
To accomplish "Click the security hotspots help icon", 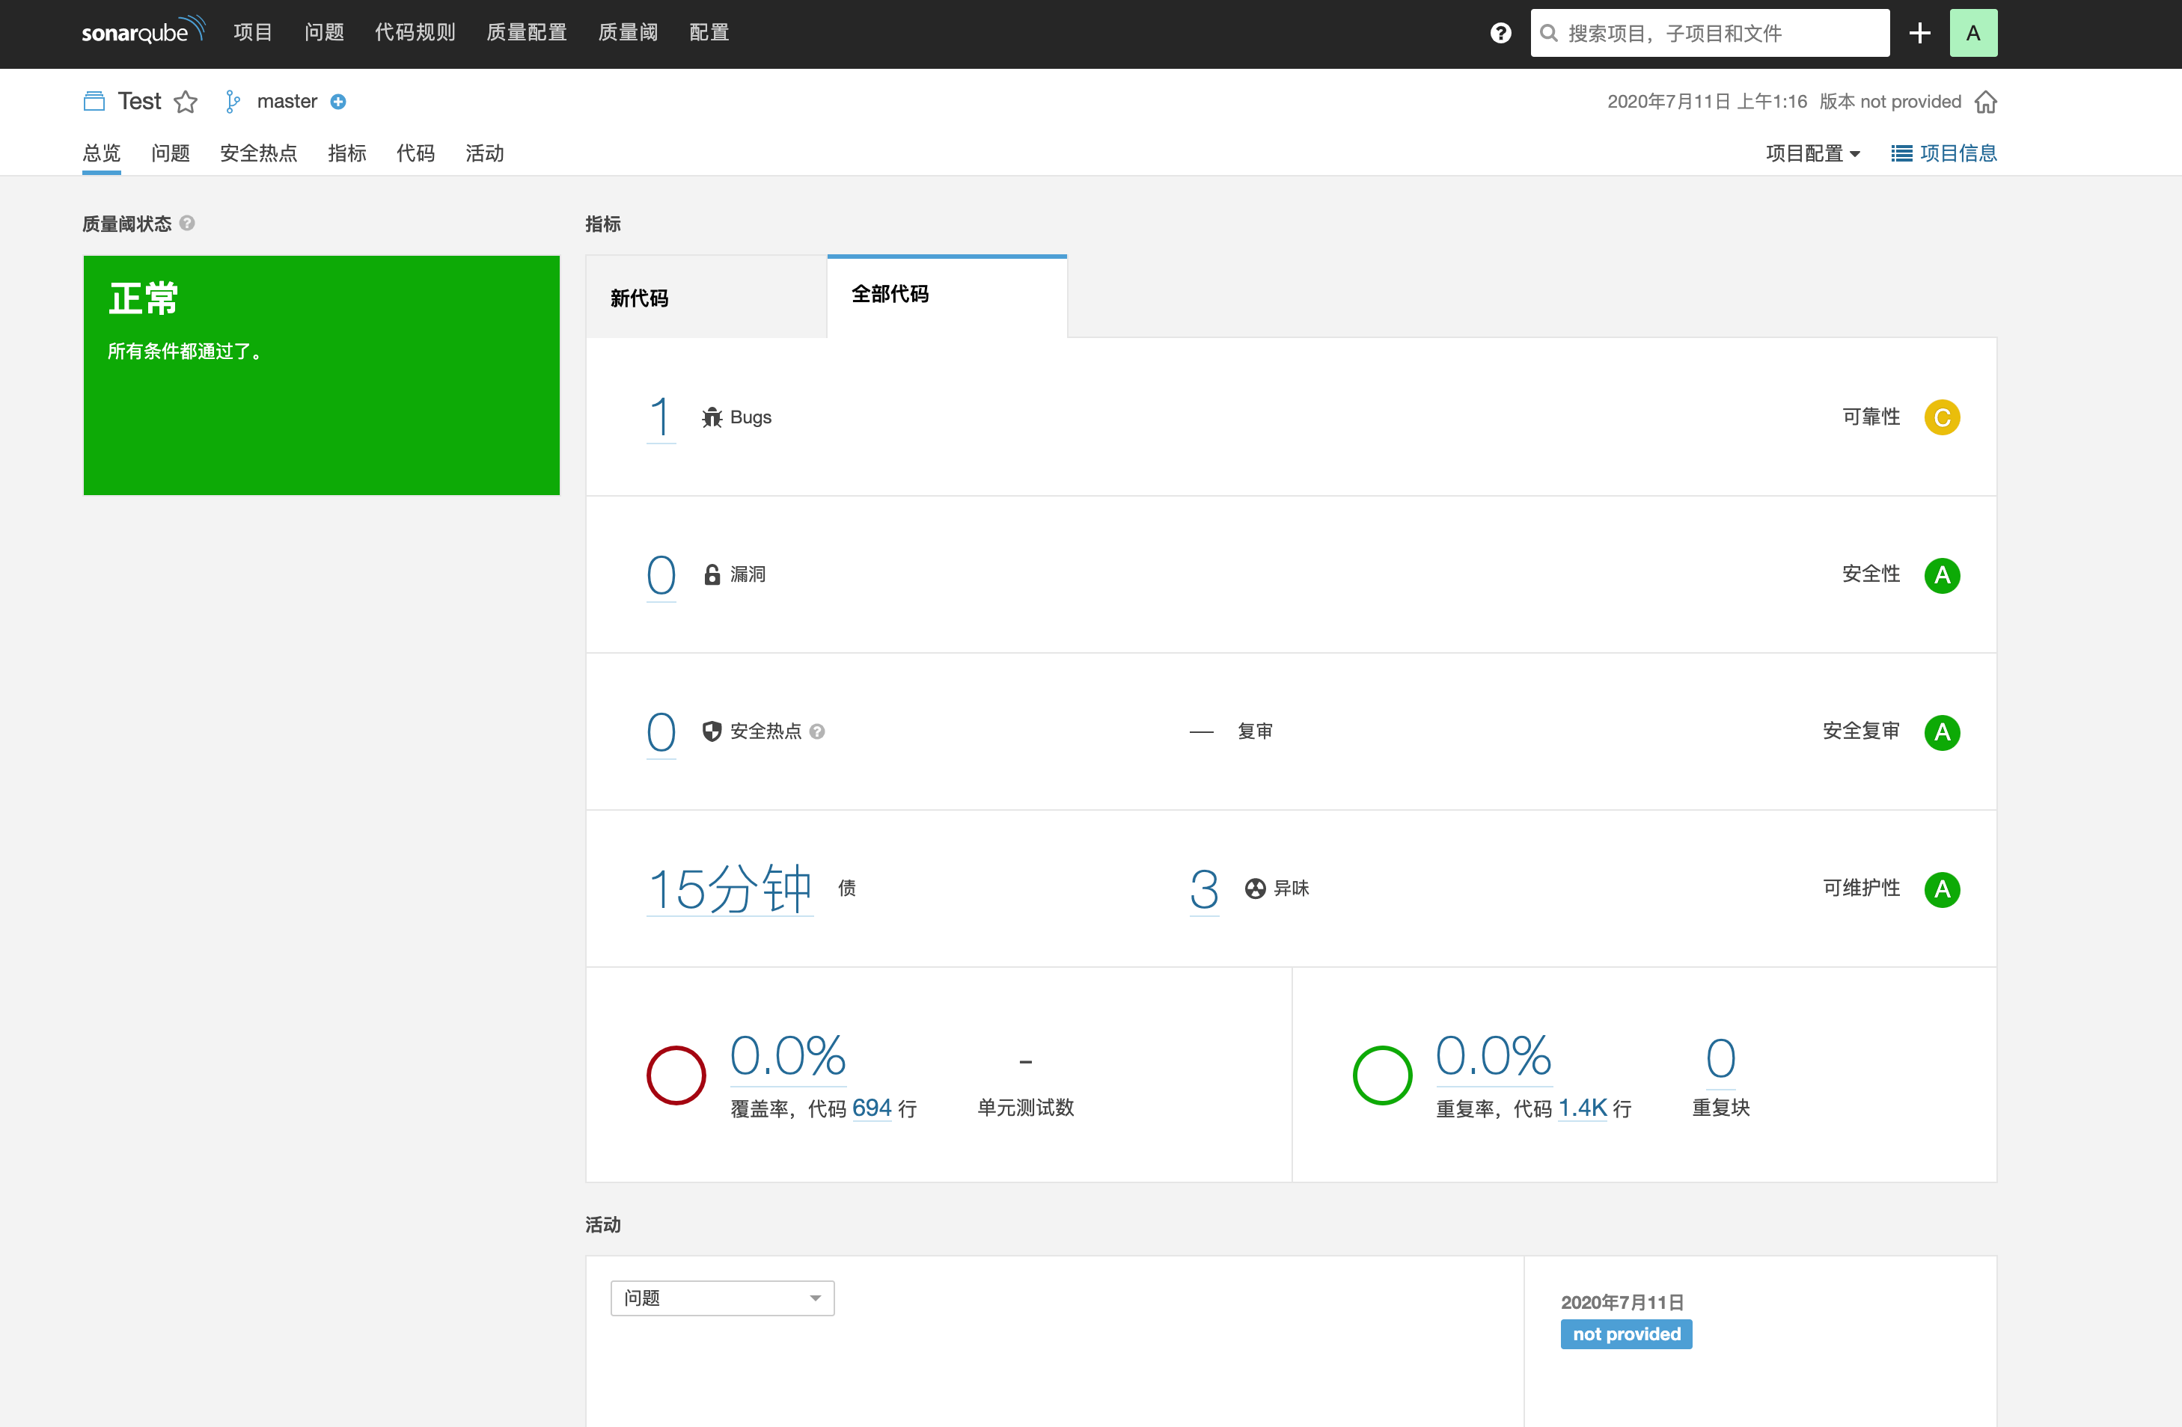I will pos(817,731).
